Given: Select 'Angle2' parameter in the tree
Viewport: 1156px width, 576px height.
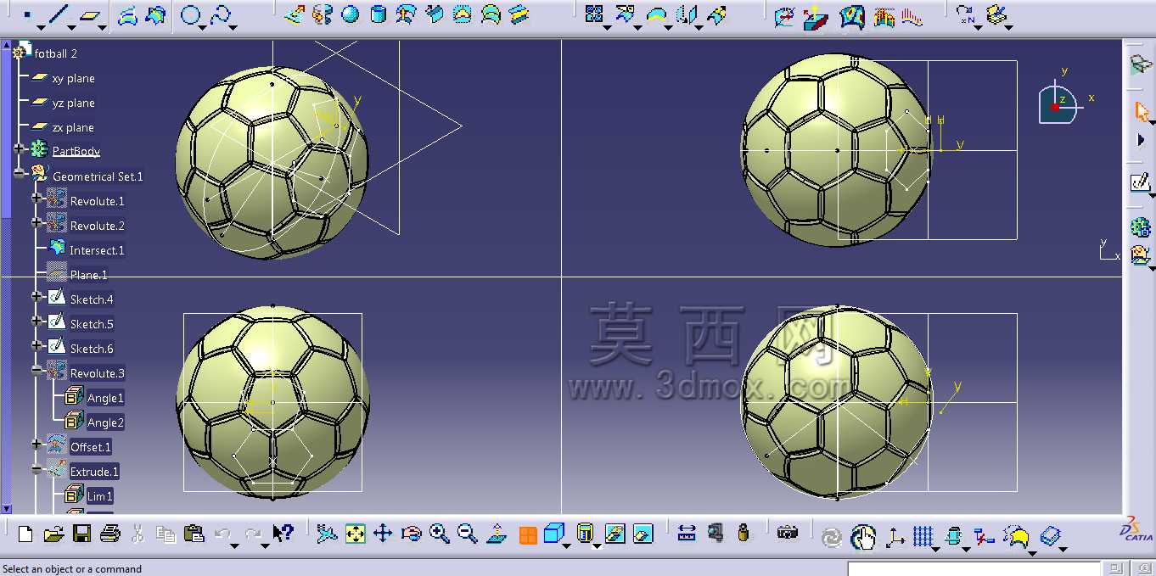Looking at the screenshot, I should coord(105,422).
